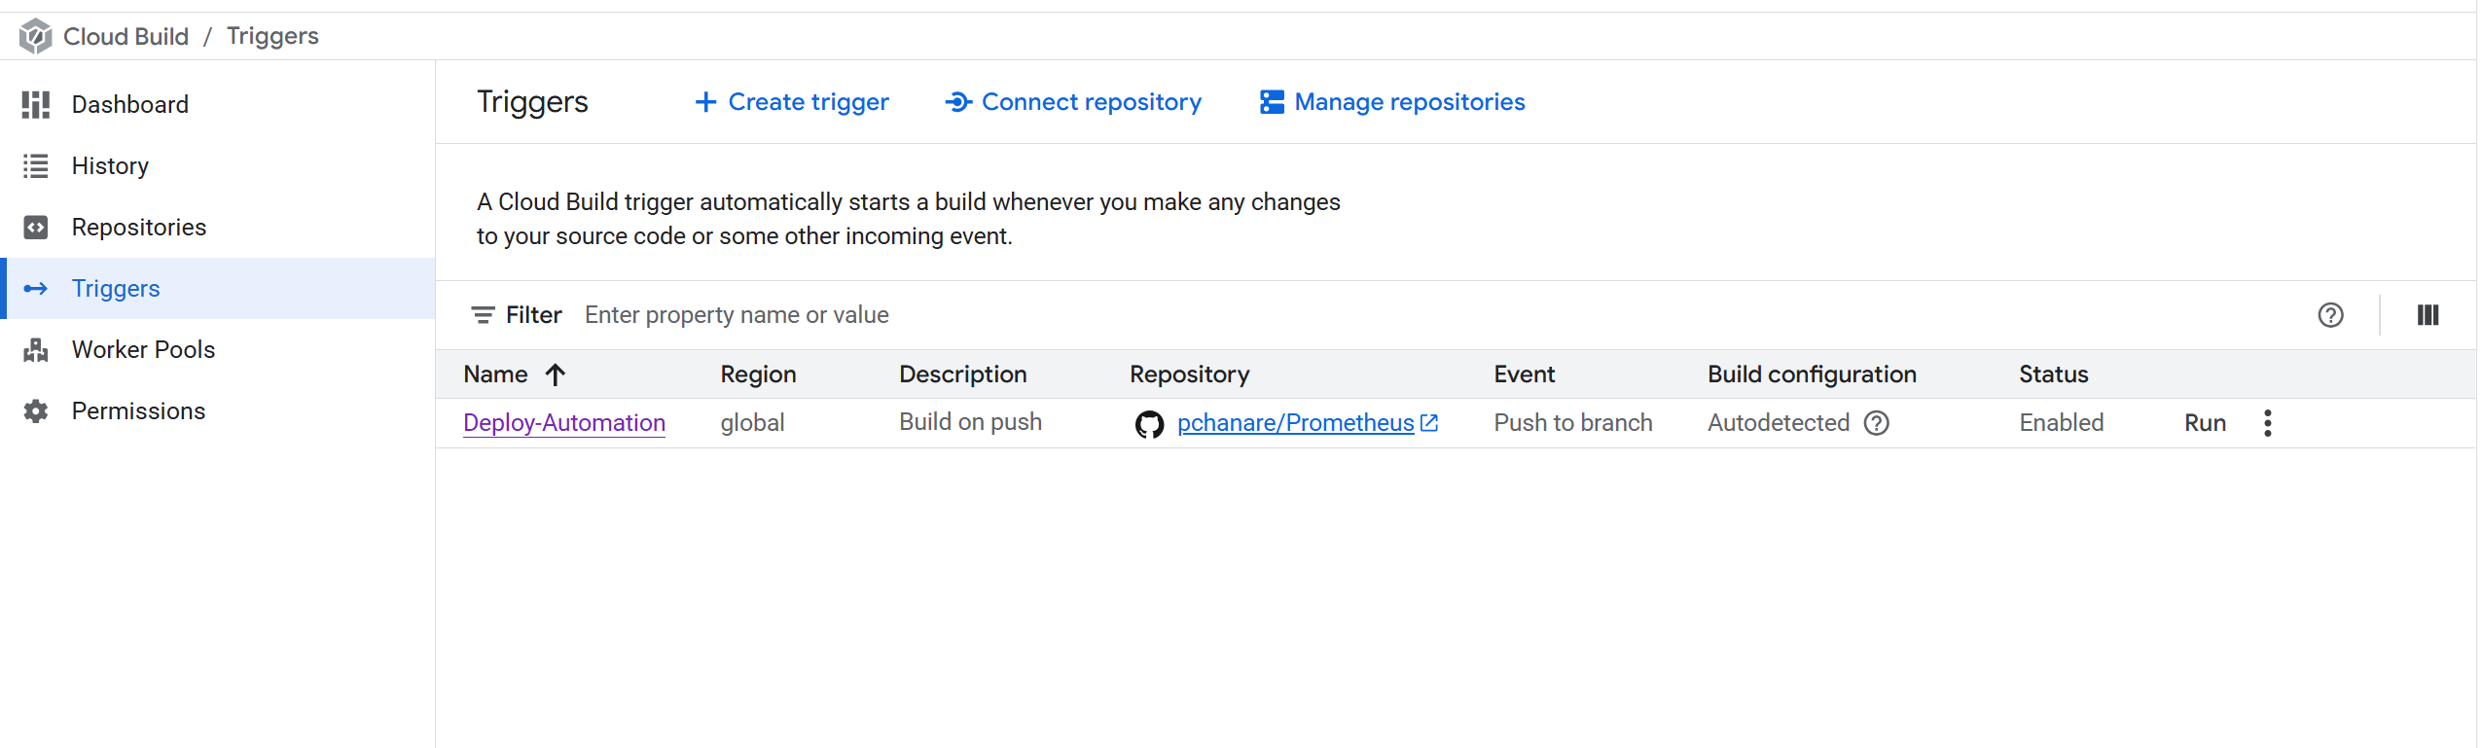Click the 'Push to branch' event cell

point(1572,423)
